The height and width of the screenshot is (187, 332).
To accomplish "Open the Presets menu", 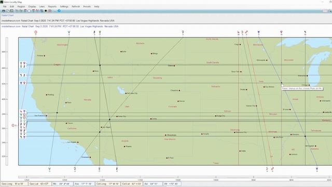I will 87,7.
